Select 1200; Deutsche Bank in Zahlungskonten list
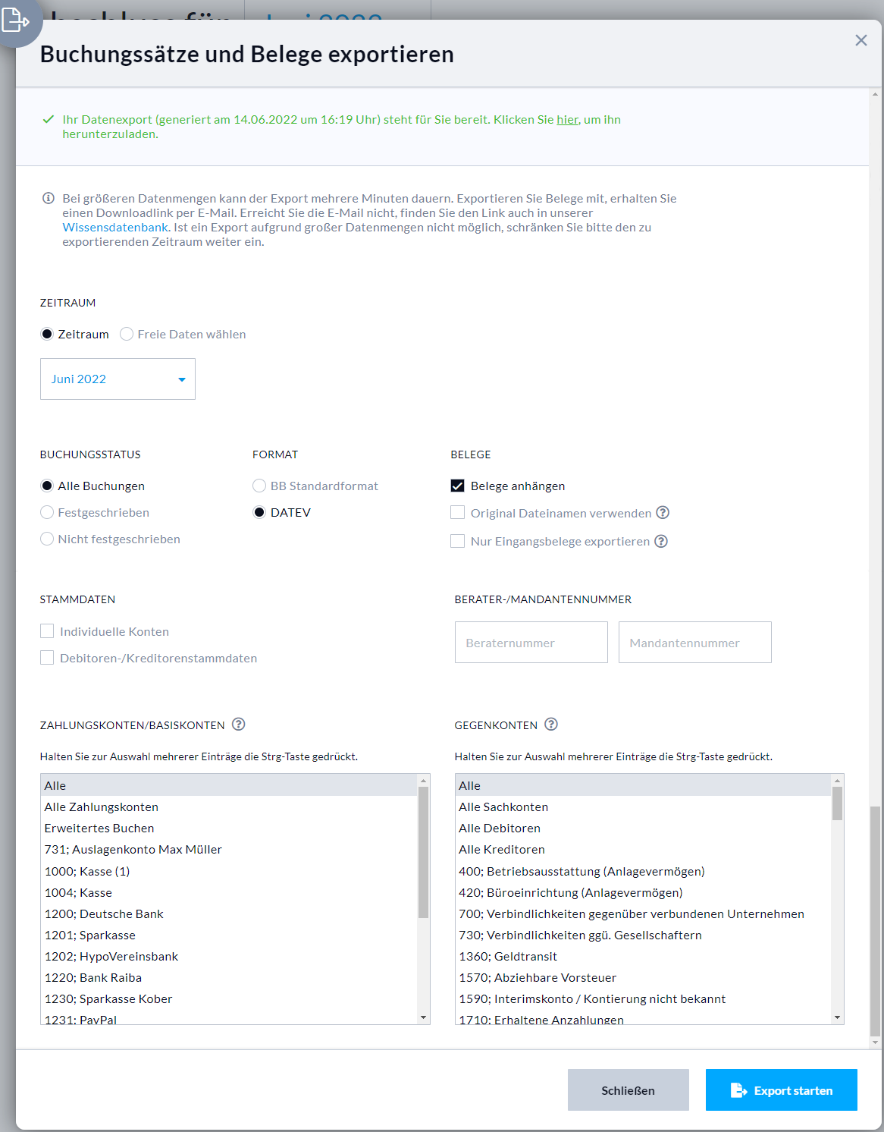This screenshot has width=884, height=1132. 104,913
